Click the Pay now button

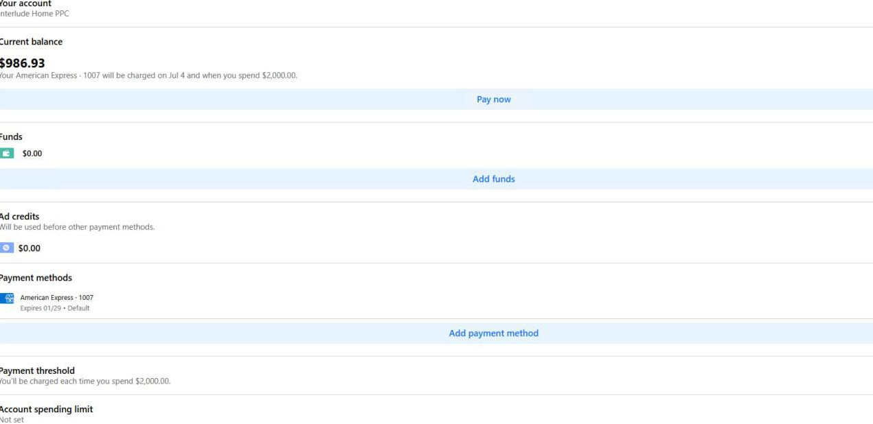[493, 99]
